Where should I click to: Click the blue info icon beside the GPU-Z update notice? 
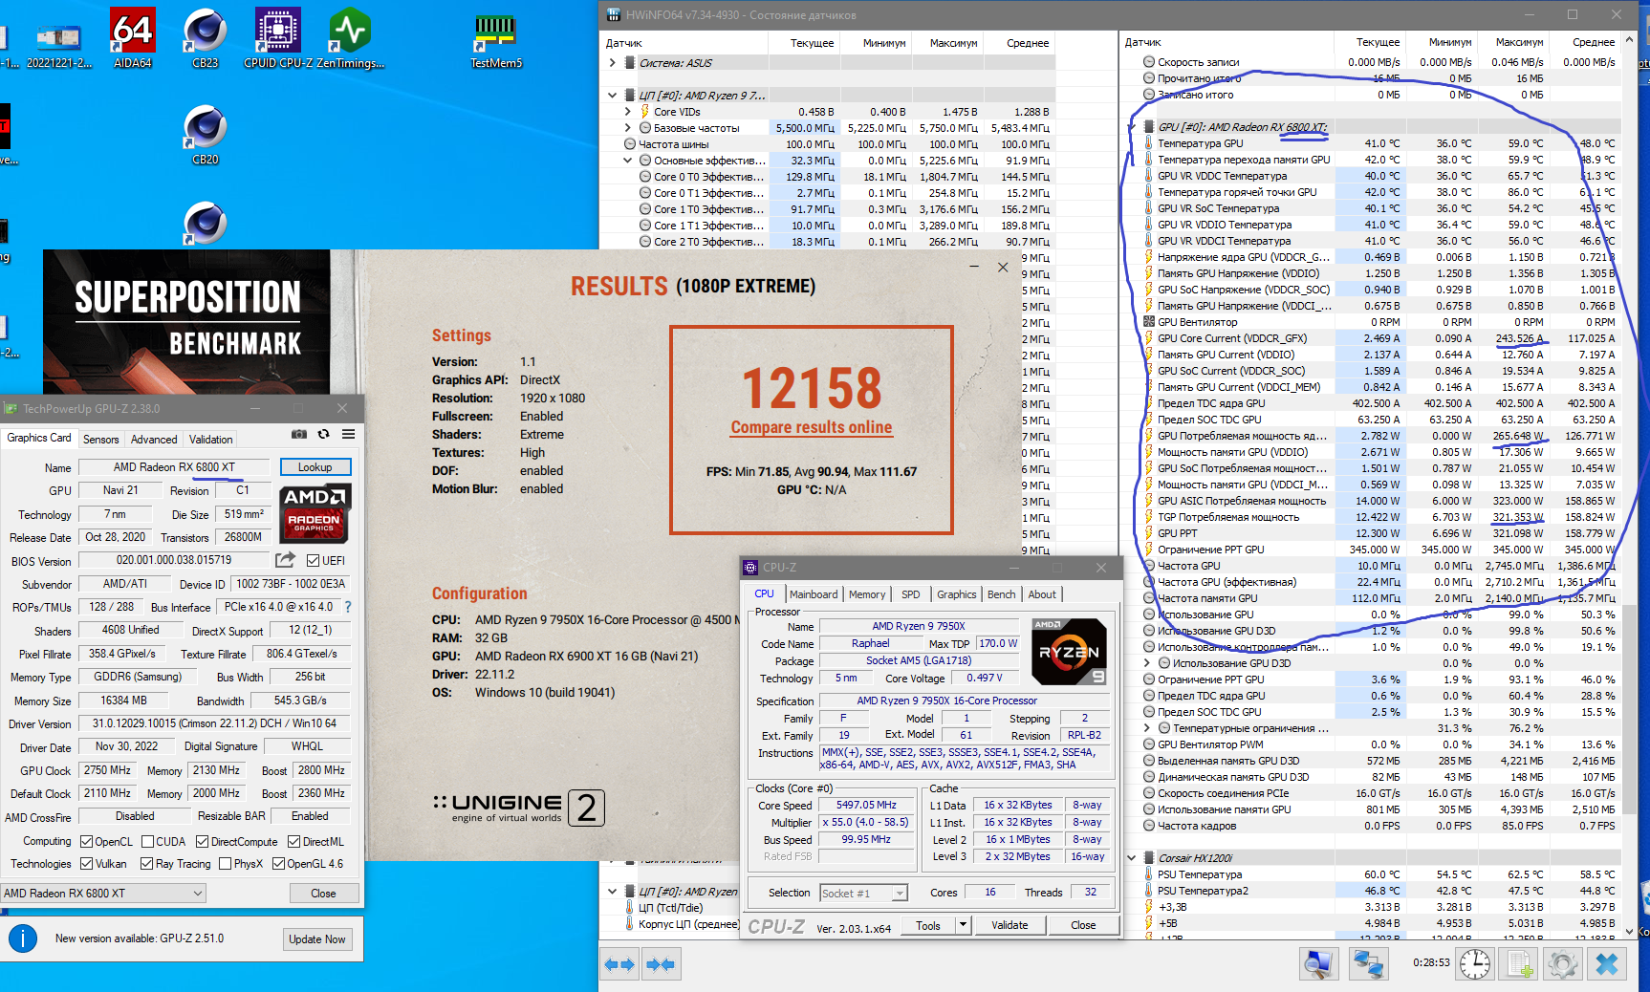tap(23, 938)
